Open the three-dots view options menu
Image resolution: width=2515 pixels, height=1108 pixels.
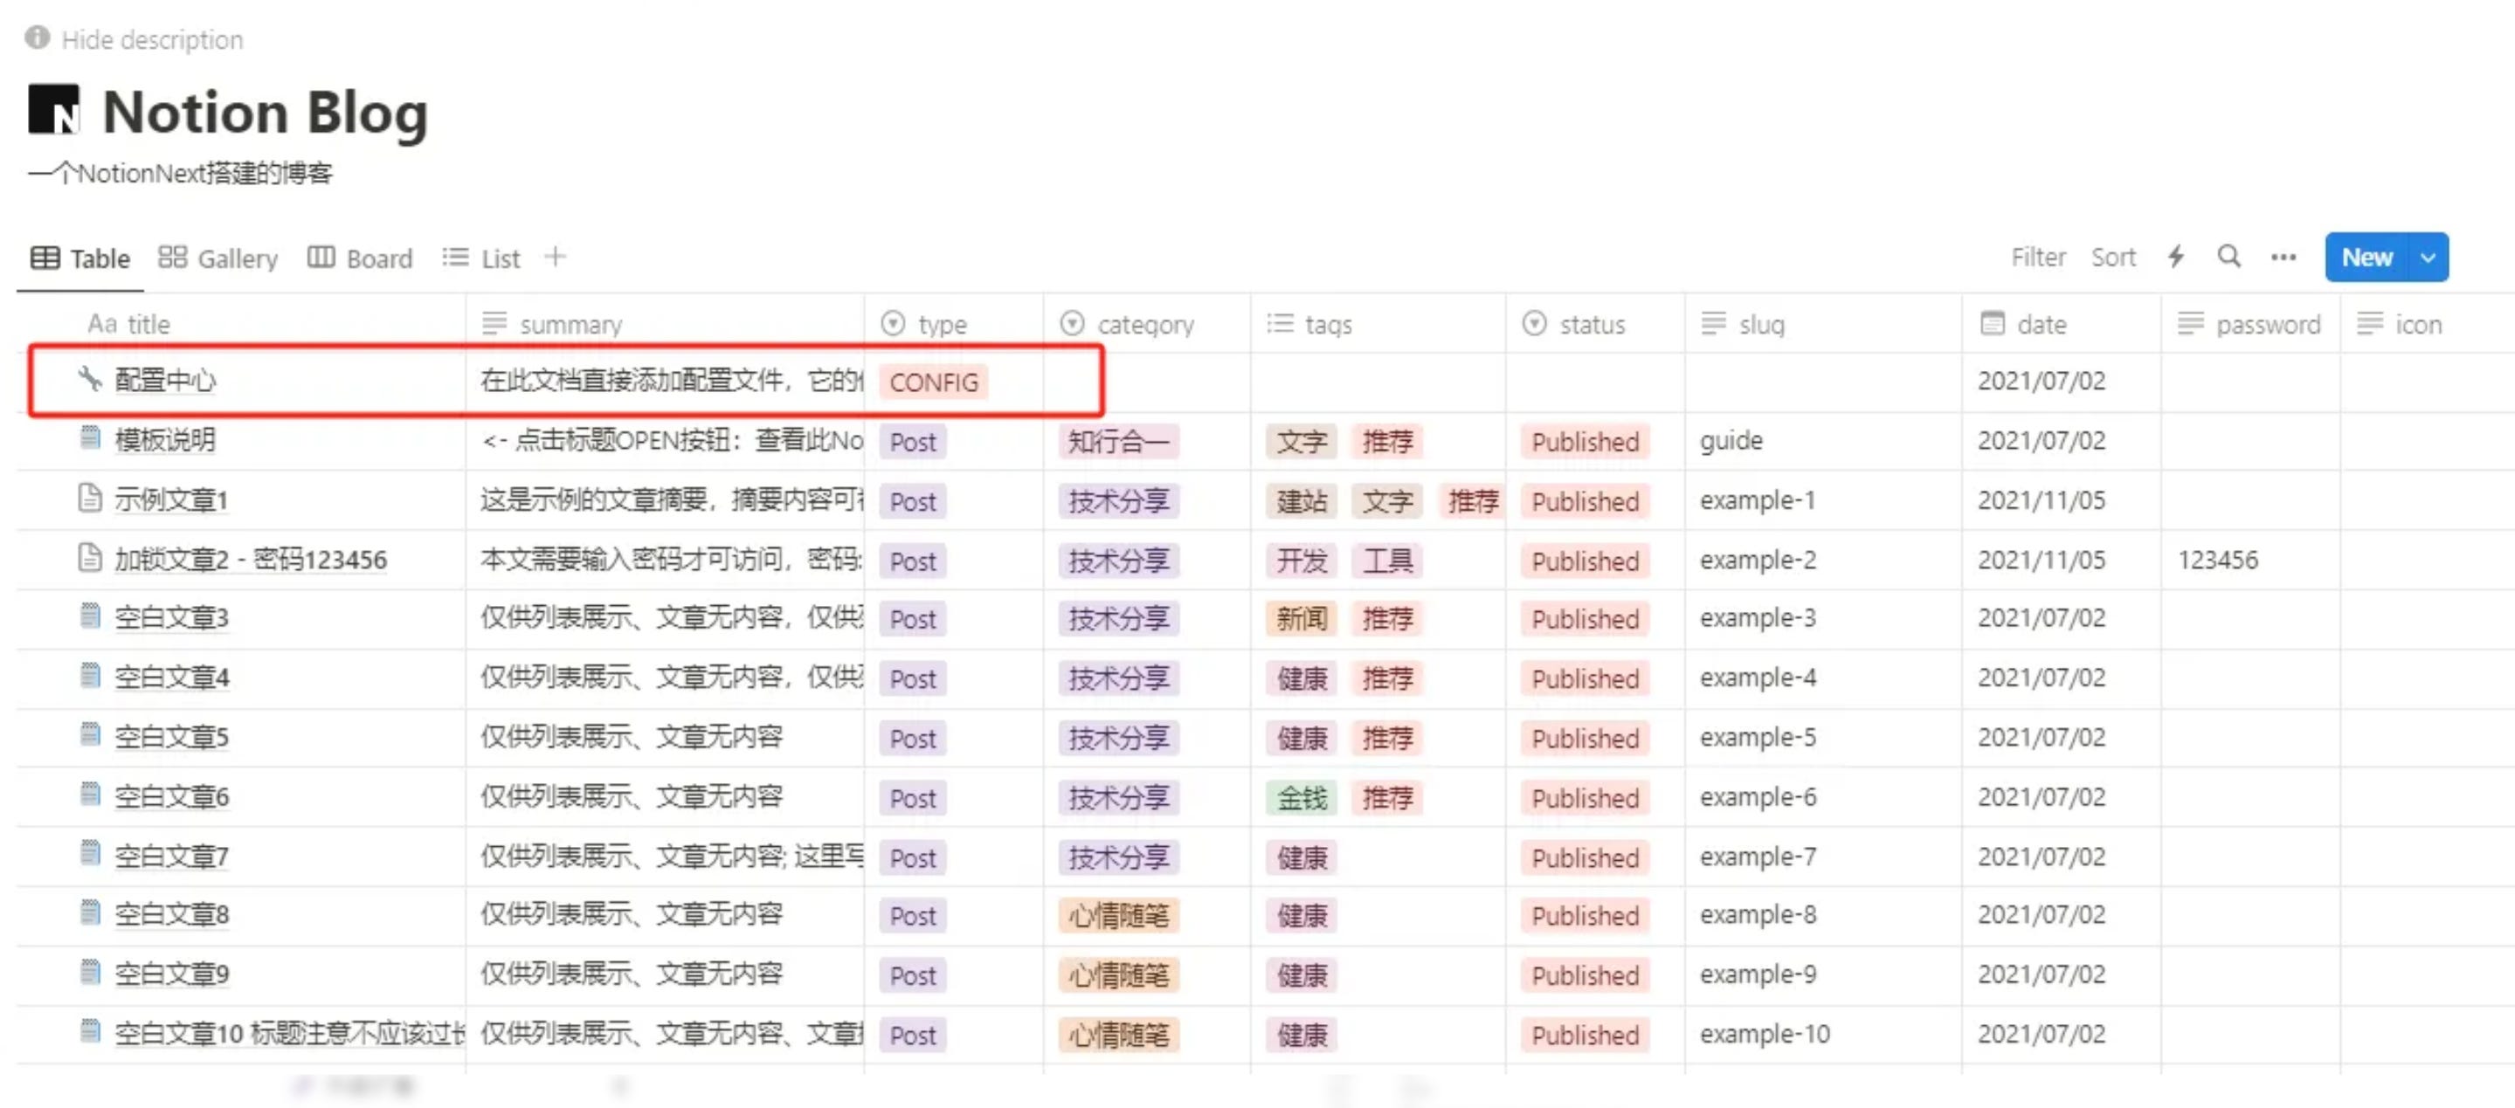tap(2283, 258)
